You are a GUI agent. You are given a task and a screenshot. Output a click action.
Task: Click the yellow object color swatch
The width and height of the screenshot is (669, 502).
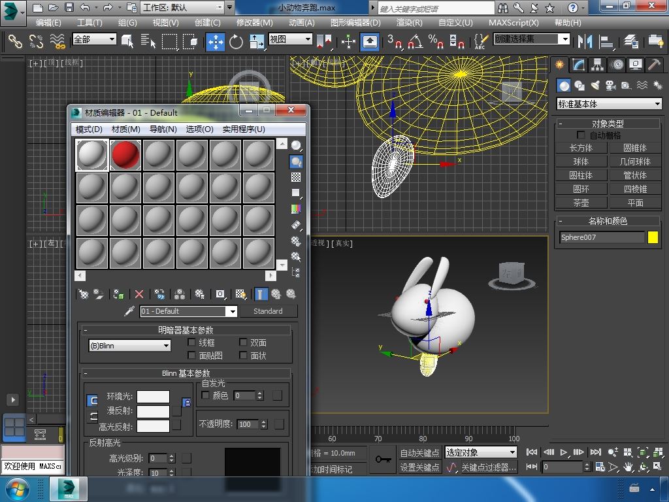[653, 237]
